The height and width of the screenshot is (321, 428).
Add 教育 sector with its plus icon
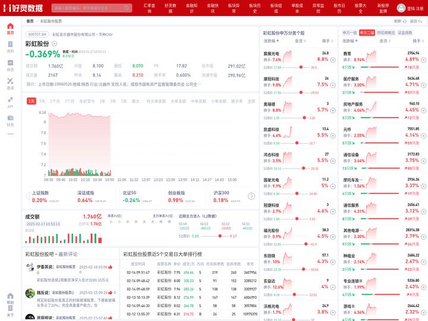(423, 60)
